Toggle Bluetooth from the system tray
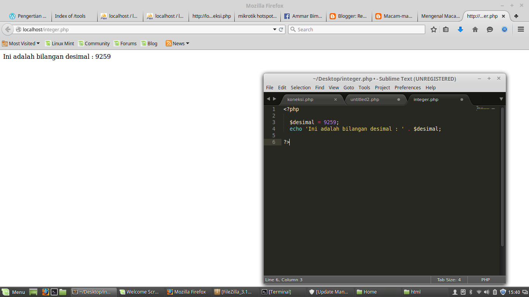 pos(471,292)
